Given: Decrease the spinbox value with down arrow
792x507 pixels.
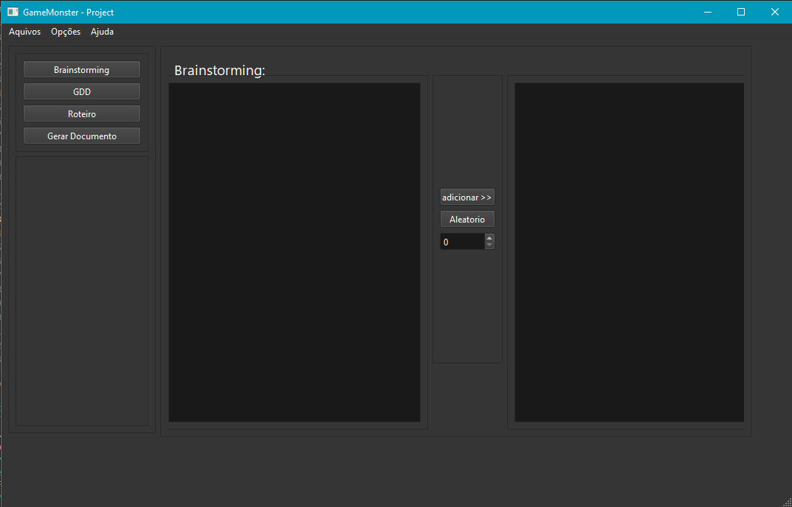Looking at the screenshot, I should click(x=489, y=245).
